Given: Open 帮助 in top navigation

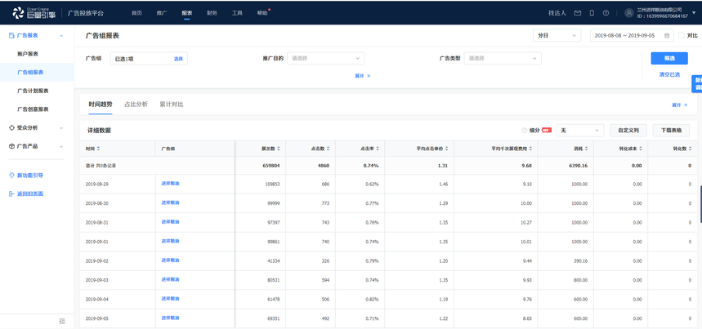Looking at the screenshot, I should pyautogui.click(x=262, y=13).
